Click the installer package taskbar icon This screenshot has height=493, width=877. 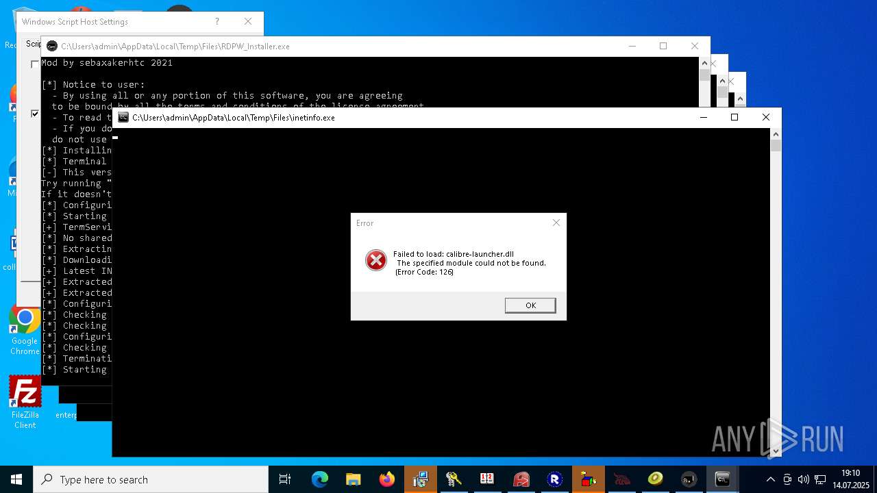(421, 479)
